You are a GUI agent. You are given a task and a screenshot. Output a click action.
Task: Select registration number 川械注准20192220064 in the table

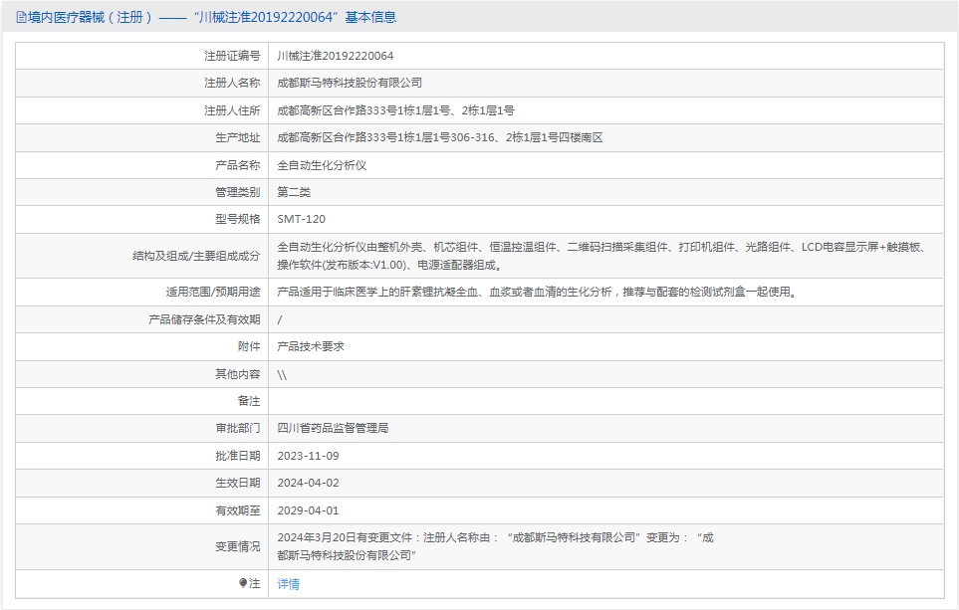(x=336, y=56)
